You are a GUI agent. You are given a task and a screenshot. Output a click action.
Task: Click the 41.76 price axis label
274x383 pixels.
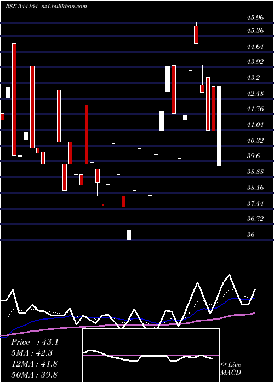pyautogui.click(x=256, y=109)
